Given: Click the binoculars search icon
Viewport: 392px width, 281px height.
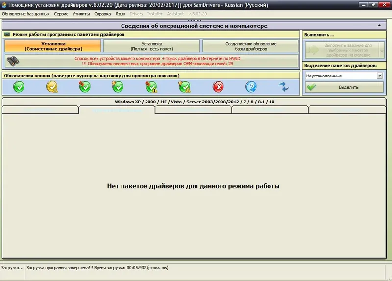Looking at the screenshot, I should point(13,61).
